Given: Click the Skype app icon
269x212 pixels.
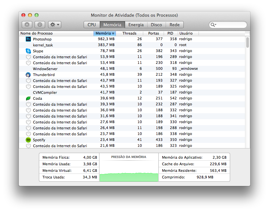Looking at the screenshot, I should [28, 51].
